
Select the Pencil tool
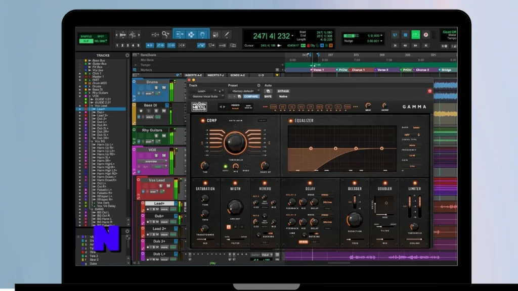click(227, 35)
